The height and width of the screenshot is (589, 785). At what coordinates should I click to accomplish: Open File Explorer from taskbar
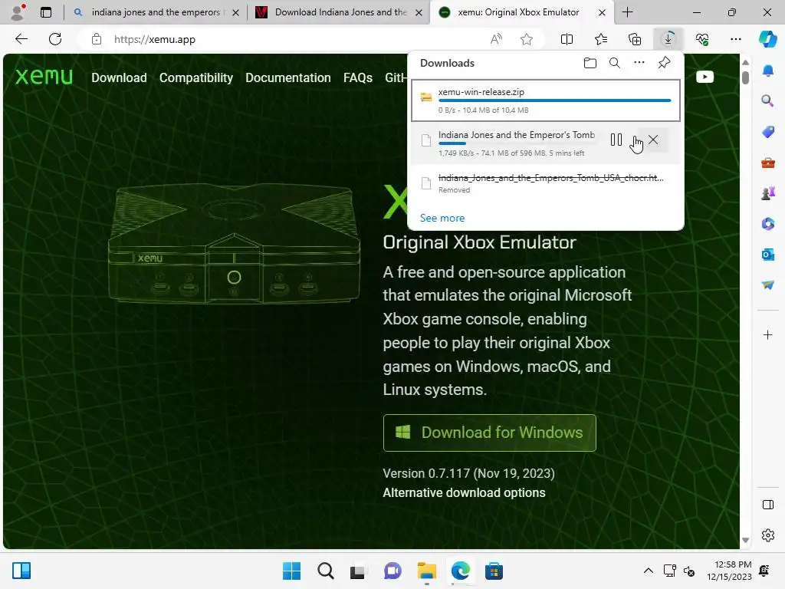(x=426, y=571)
